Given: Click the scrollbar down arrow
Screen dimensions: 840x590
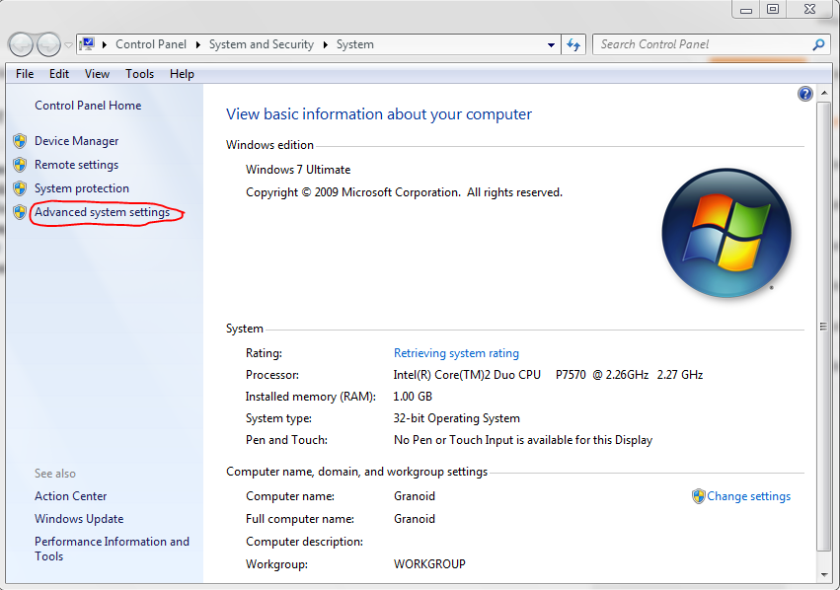Looking at the screenshot, I should pos(824,575).
